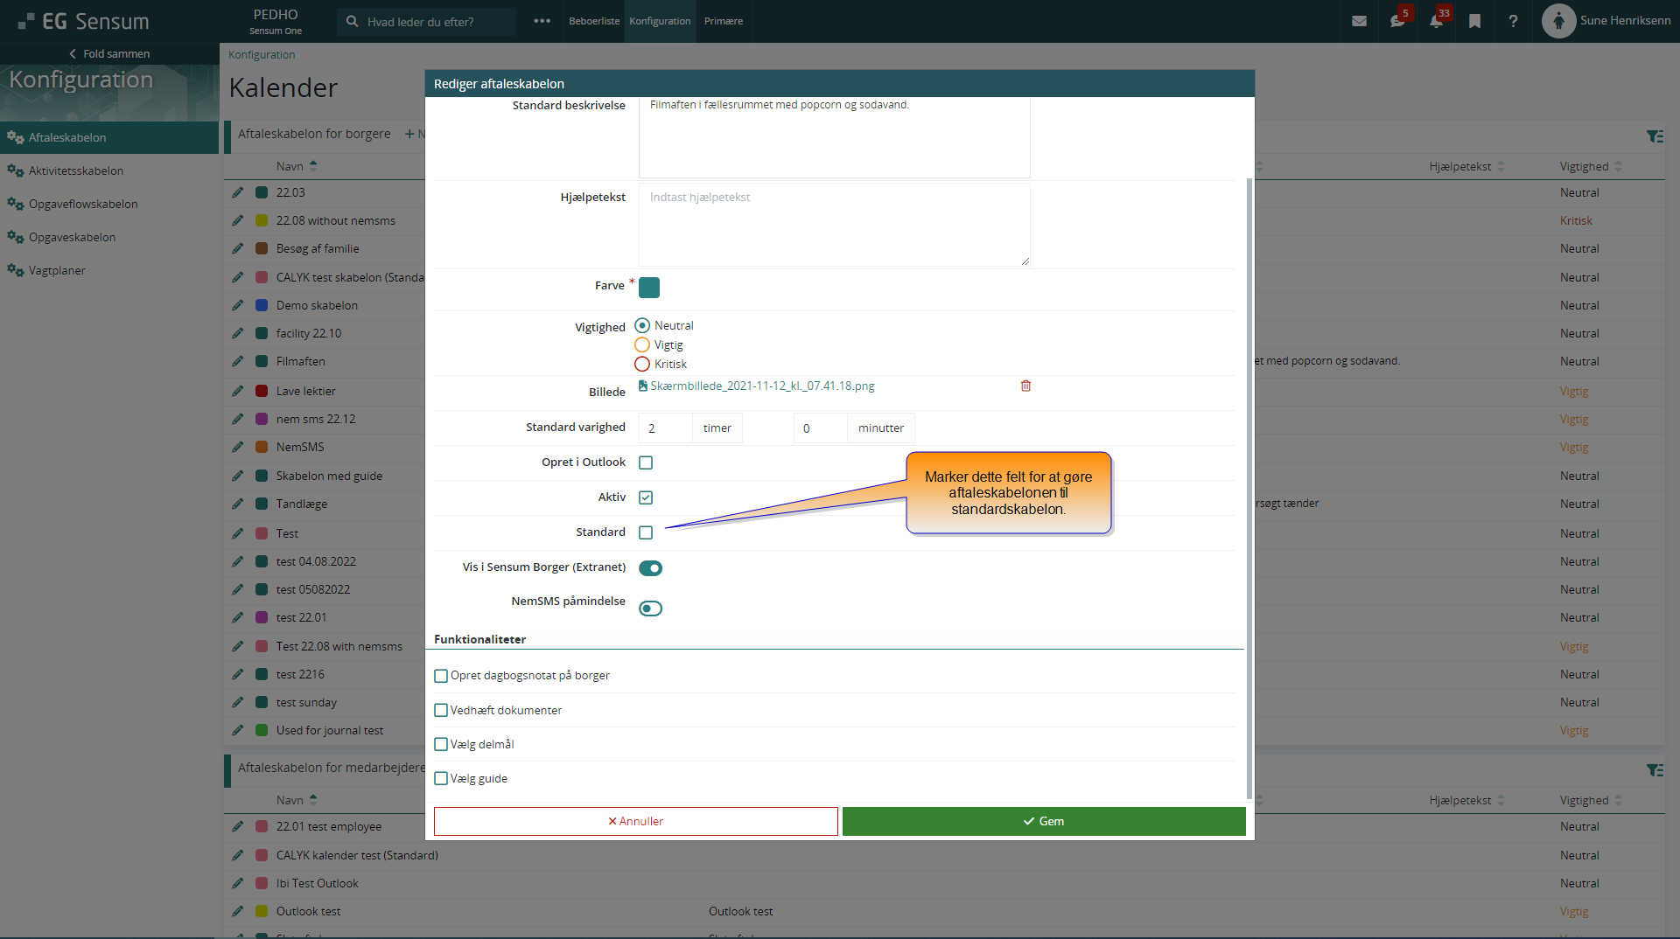The height and width of the screenshot is (939, 1680).
Task: Open the help question mark icon
Action: (x=1513, y=21)
